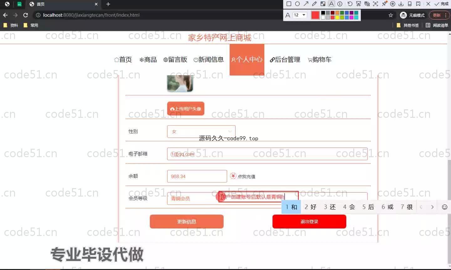Open the 阅读清单 reading list
Screen dimensions: 451x270
point(437,25)
